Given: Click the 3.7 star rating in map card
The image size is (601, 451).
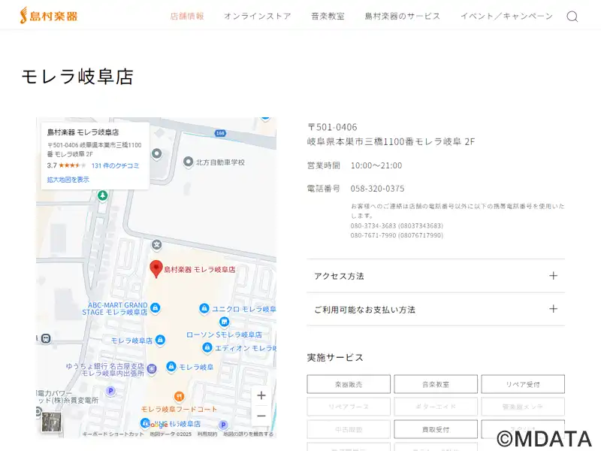Looking at the screenshot, I should pos(66,165).
